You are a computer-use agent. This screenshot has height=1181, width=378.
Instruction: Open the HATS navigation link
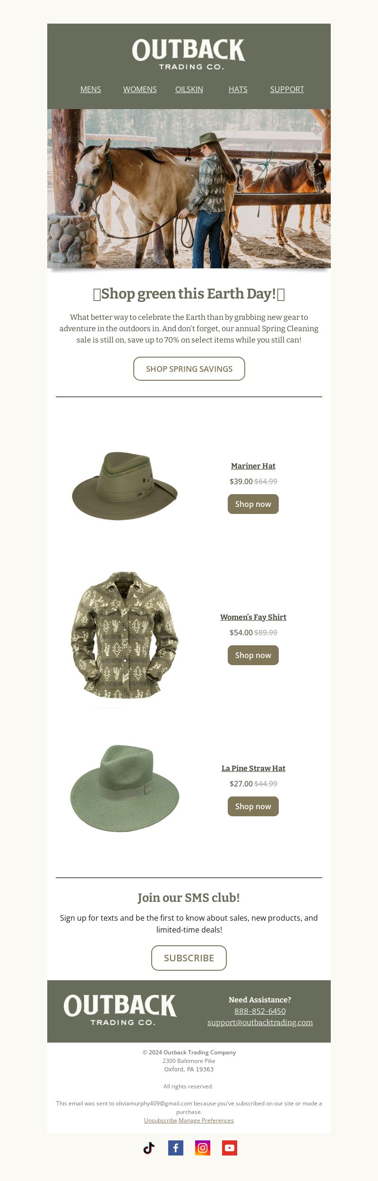click(x=238, y=89)
